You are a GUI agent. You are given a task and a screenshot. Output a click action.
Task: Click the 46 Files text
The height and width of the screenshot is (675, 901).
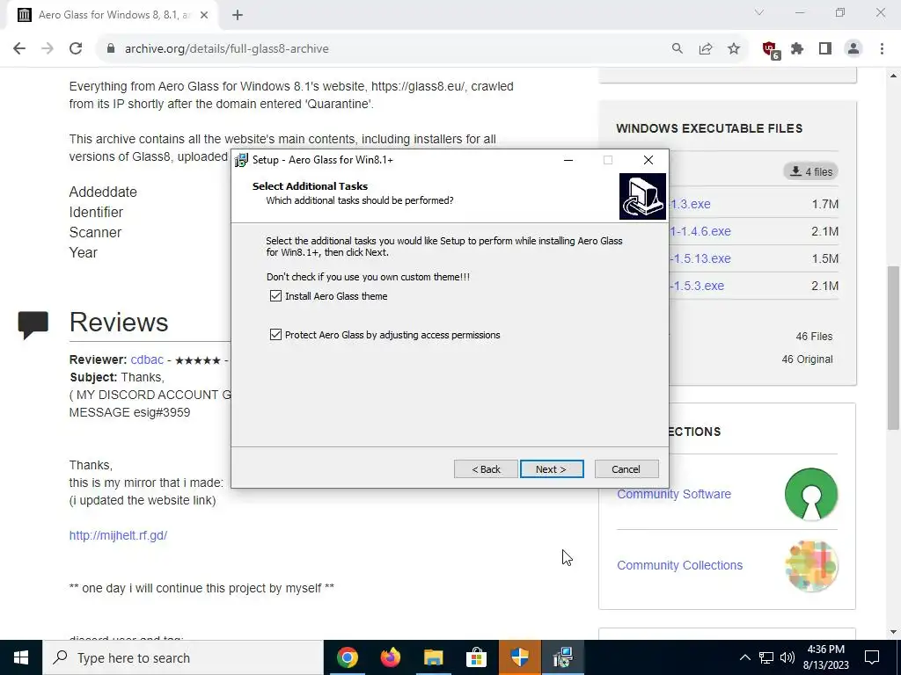pyautogui.click(x=814, y=337)
